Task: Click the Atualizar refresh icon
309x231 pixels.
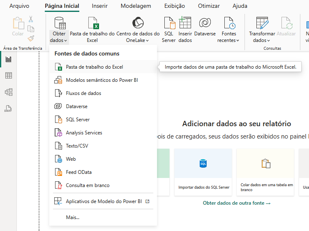Action: 287,23
